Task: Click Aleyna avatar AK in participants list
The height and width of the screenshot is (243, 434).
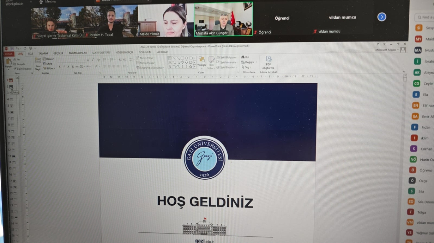Action: (x=417, y=72)
